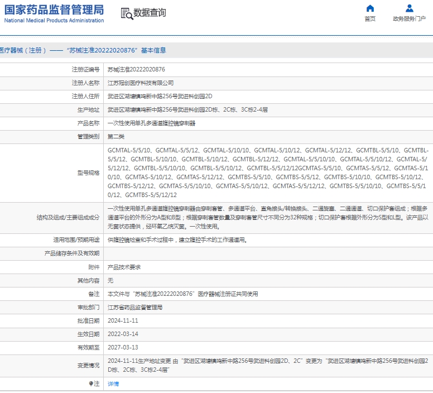The image size is (433, 393).
Task: Click the 数据查询 heading text
Action: click(150, 13)
